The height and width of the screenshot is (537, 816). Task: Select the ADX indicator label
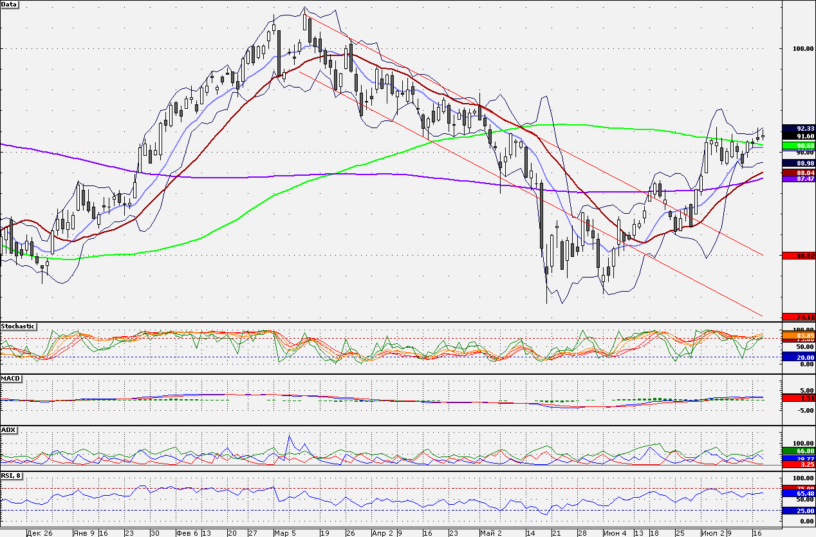pos(8,429)
